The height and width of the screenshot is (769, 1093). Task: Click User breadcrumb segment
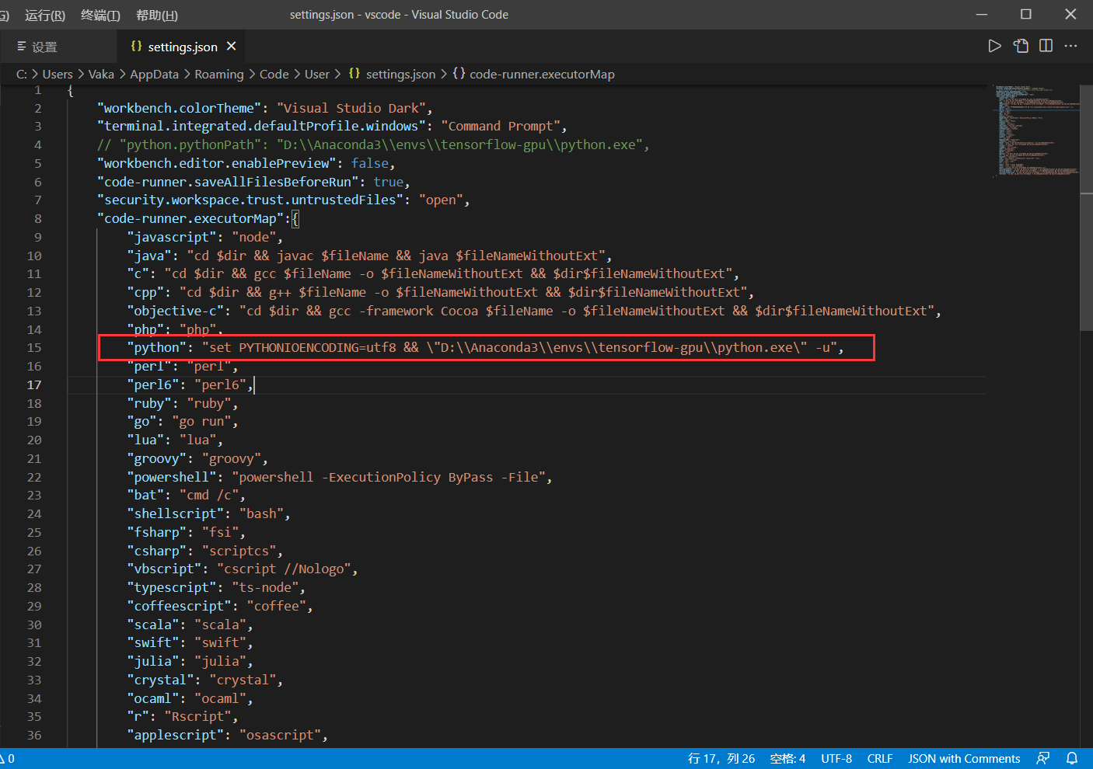tap(317, 75)
